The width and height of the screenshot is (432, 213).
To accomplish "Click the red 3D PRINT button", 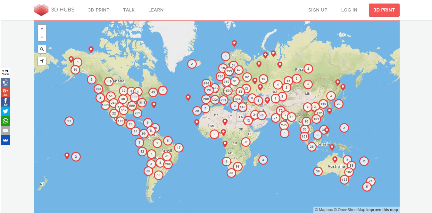I will [x=384, y=10].
